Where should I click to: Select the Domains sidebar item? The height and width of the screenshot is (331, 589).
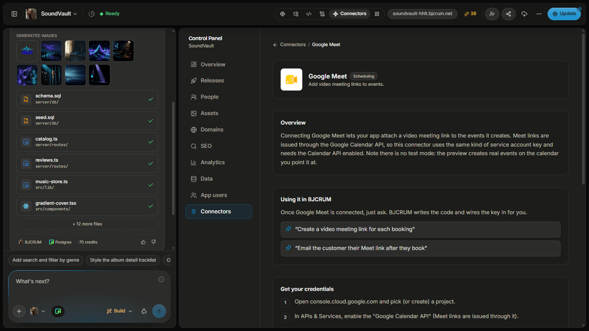click(212, 130)
